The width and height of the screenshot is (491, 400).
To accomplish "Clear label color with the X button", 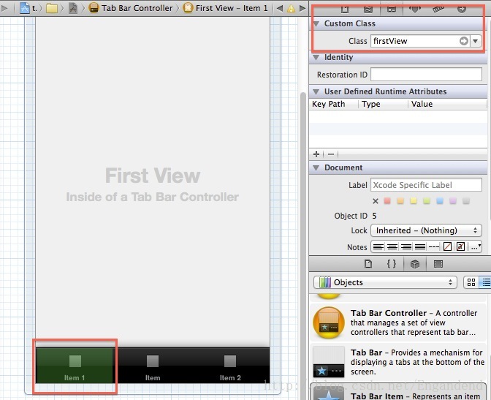I will 376,201.
